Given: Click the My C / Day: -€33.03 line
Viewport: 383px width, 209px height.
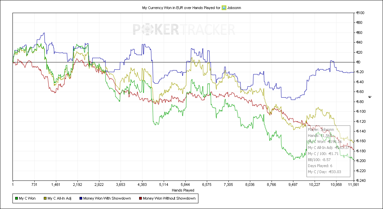Looking at the screenshot, I should [324, 172].
